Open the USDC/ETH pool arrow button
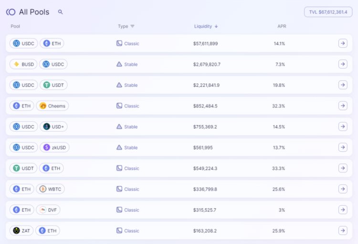The height and width of the screenshot is (244, 358). point(343,43)
